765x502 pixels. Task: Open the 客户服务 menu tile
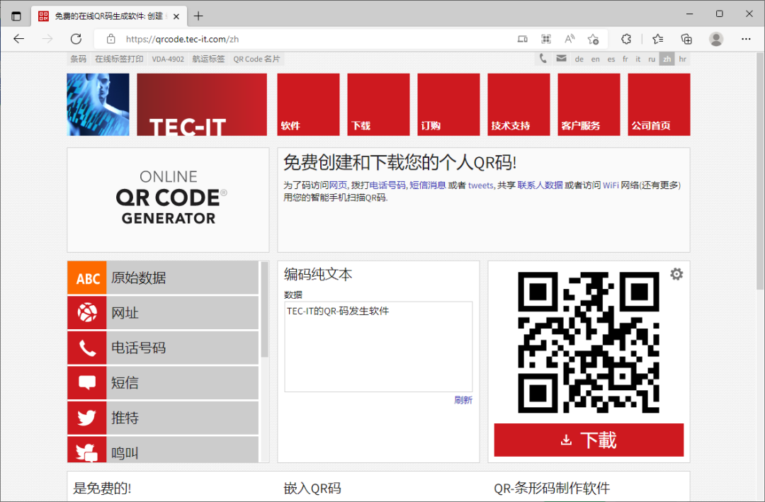589,104
